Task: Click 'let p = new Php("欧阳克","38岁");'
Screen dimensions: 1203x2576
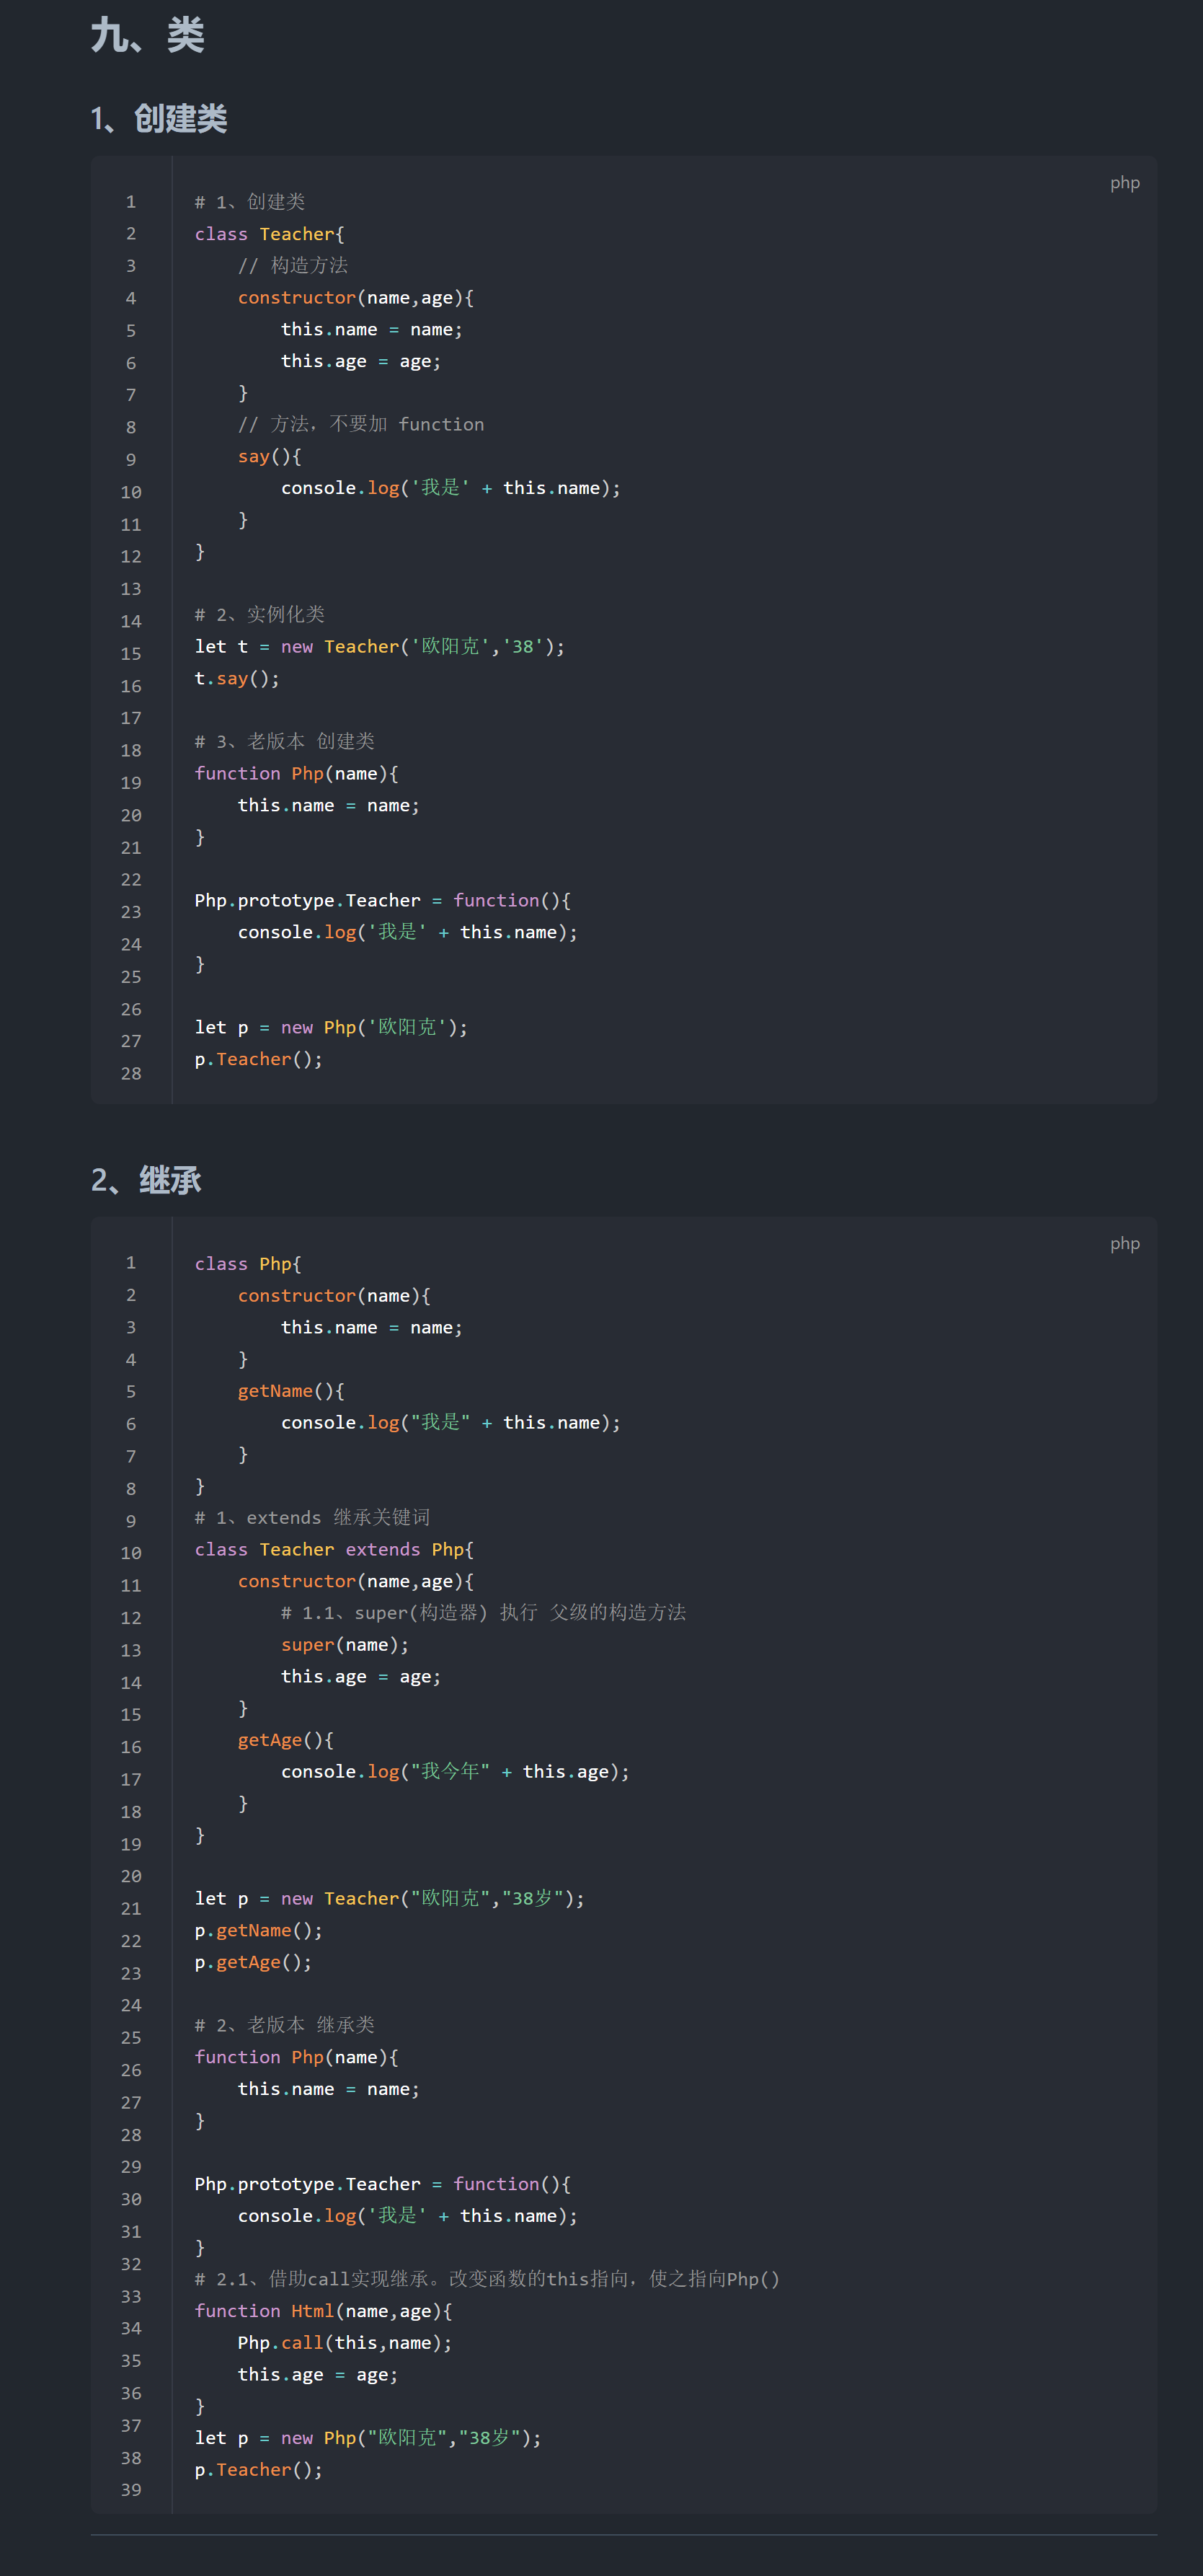Action: (368, 2438)
